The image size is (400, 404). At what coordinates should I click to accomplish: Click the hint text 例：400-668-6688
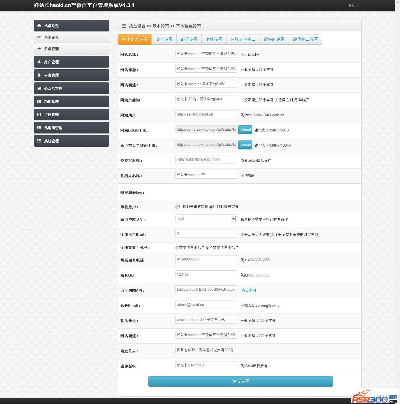coord(255,260)
